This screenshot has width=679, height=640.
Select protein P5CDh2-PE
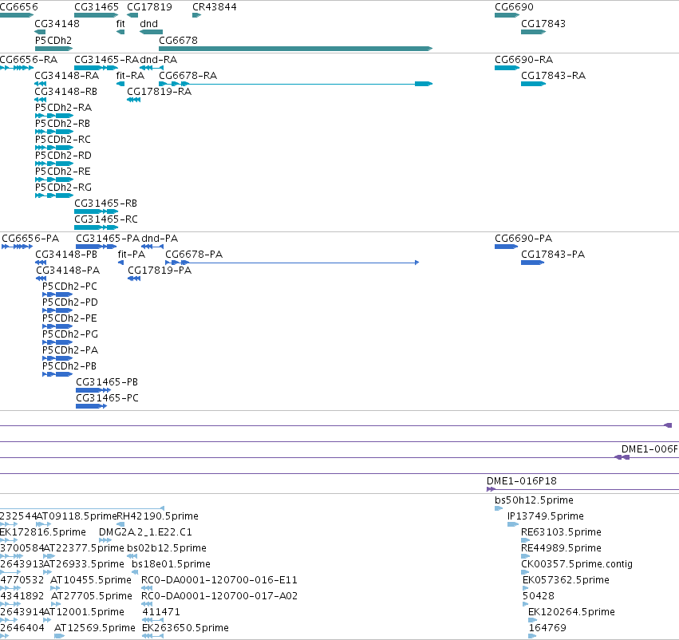(x=69, y=318)
